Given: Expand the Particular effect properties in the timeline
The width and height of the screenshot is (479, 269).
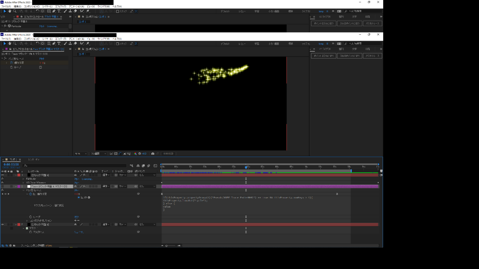Looking at the screenshot, I should click(x=23, y=179).
